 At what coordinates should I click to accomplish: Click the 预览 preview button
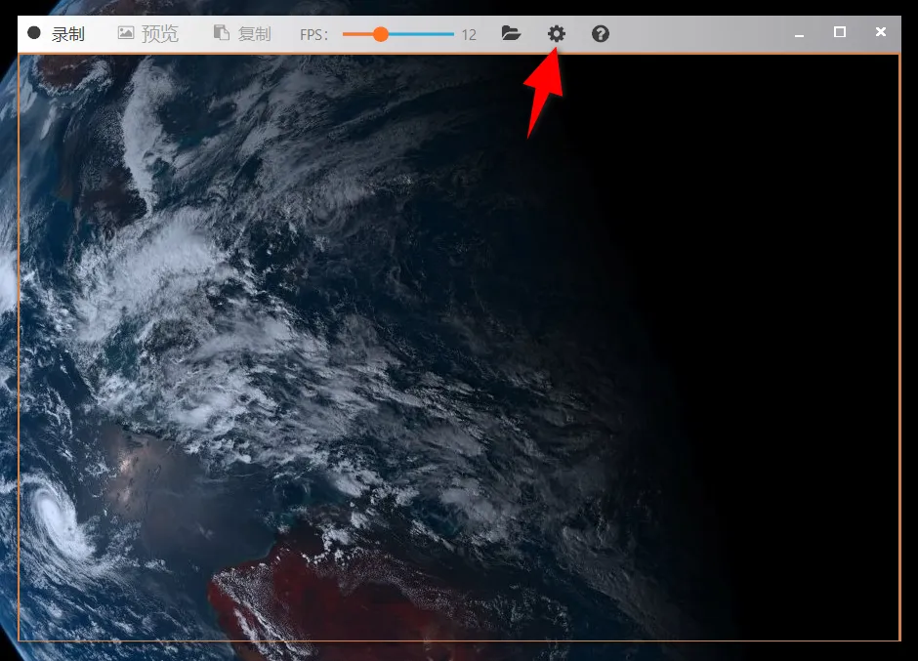pyautogui.click(x=148, y=34)
